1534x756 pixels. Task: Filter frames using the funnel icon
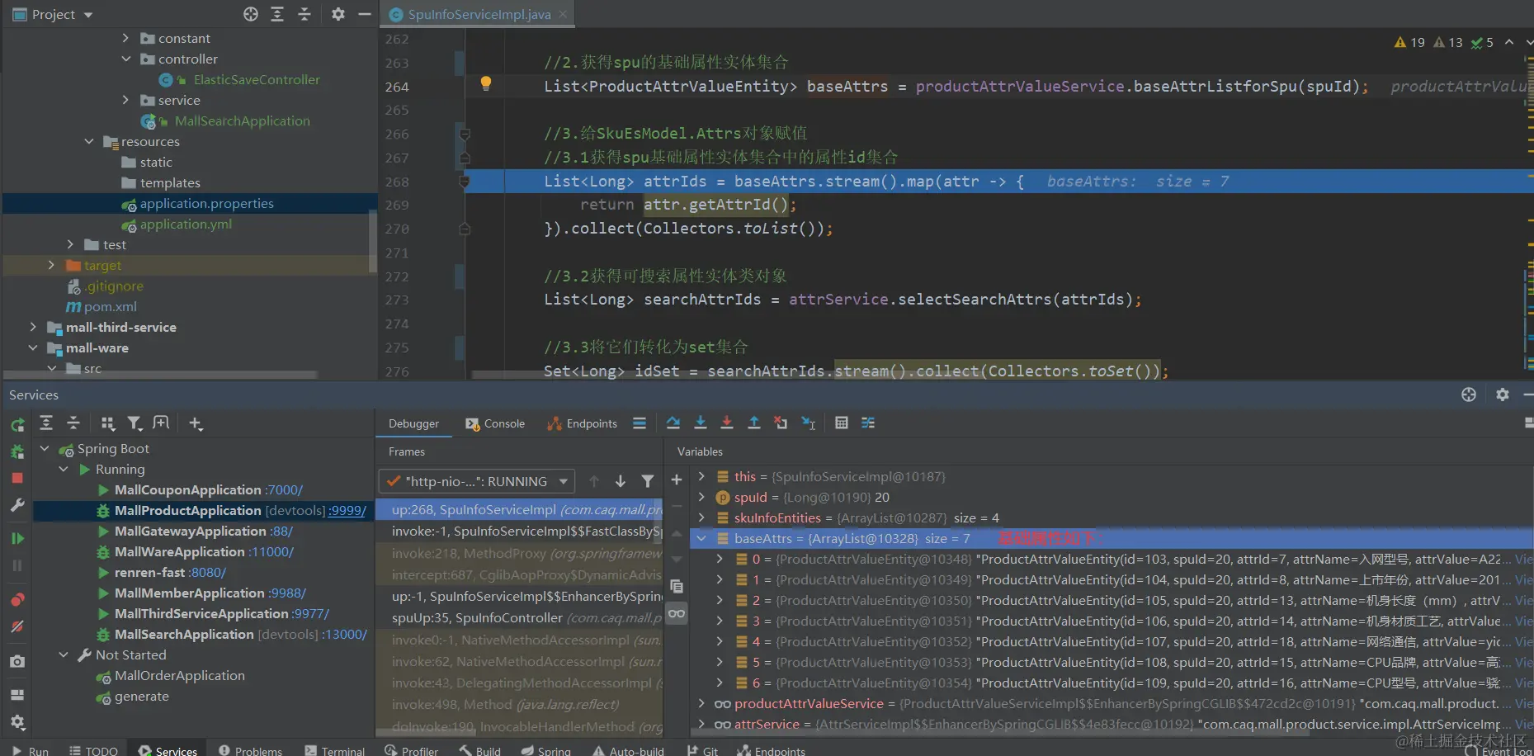coord(648,481)
